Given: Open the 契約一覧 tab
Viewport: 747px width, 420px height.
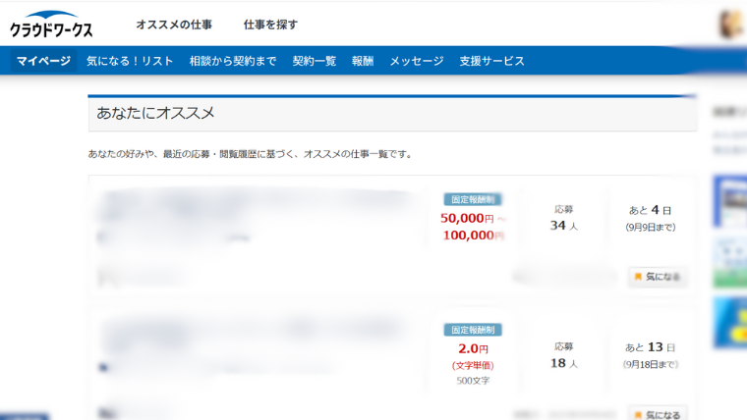Looking at the screenshot, I should [314, 61].
